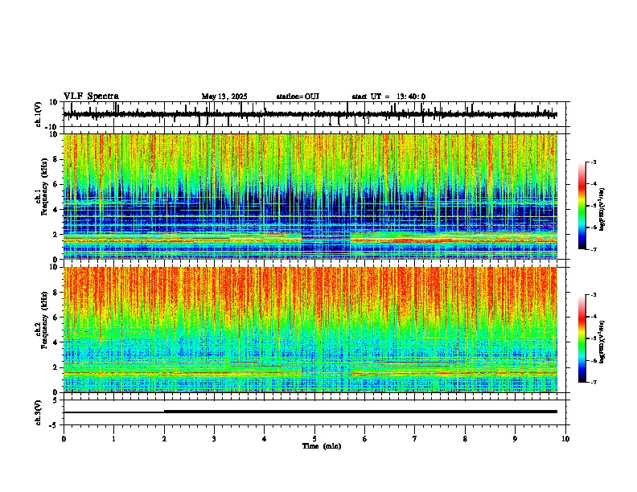Viewport: 637px width, 492px height.
Task: Click the ch.3 flat voltage trace line
Action: 310,412
